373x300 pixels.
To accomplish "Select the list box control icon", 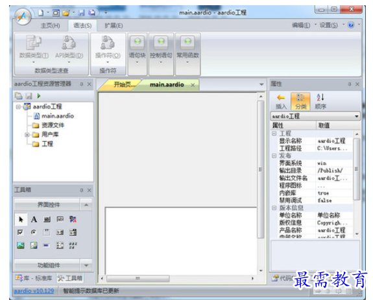I will (x=73, y=233).
